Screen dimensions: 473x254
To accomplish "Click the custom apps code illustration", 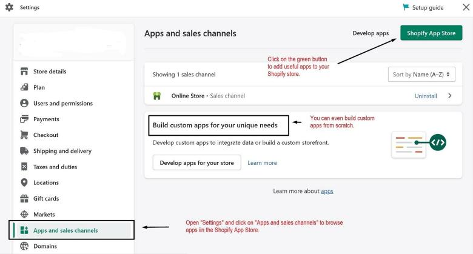I will point(418,145).
